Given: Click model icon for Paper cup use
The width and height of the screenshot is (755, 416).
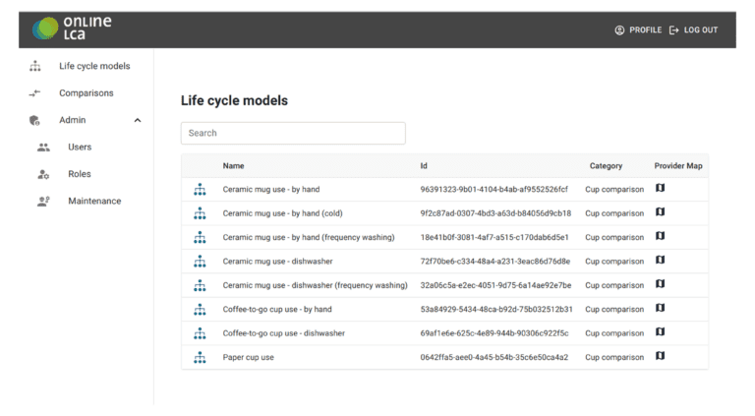Looking at the screenshot, I should [200, 357].
